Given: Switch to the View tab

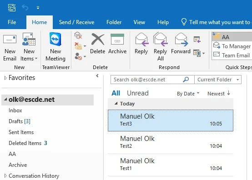Looking at the screenshot, I should (139, 22).
